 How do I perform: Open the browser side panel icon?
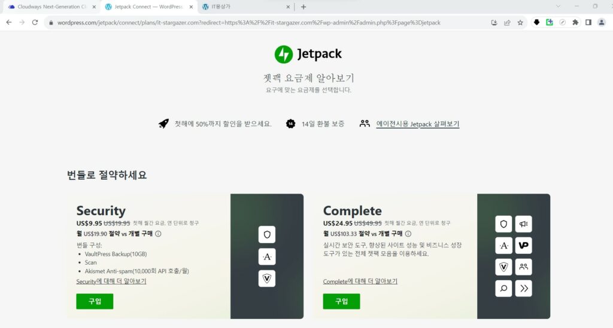coord(588,23)
